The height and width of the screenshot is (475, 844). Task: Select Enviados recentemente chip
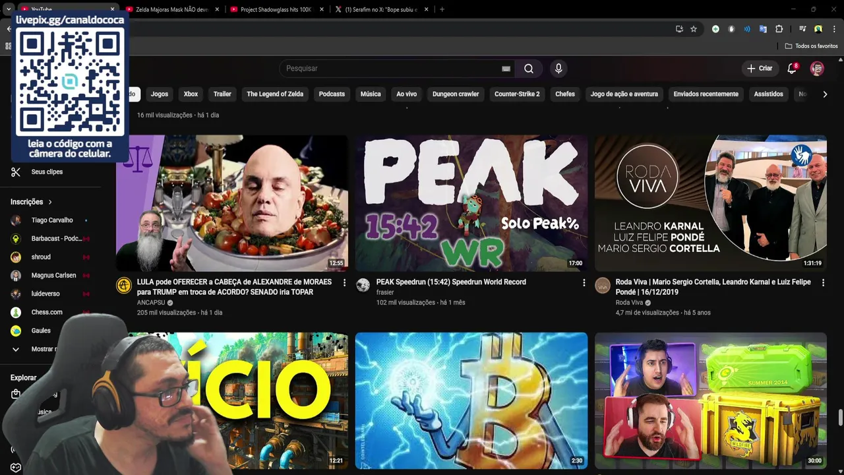coord(706,94)
